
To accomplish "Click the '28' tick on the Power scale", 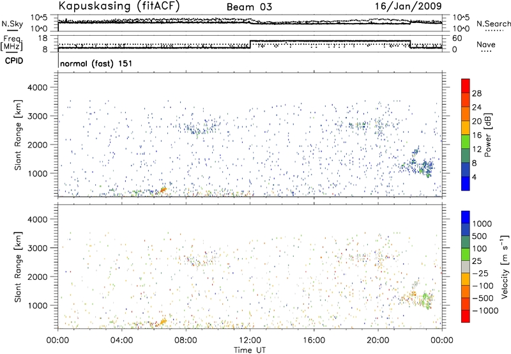I will (x=477, y=93).
